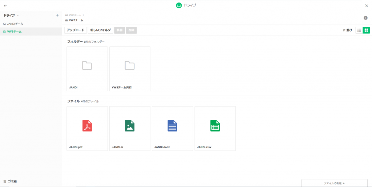Select the JANDI.ai image file icon
The width and height of the screenshot is (372, 187).
pyautogui.click(x=130, y=126)
